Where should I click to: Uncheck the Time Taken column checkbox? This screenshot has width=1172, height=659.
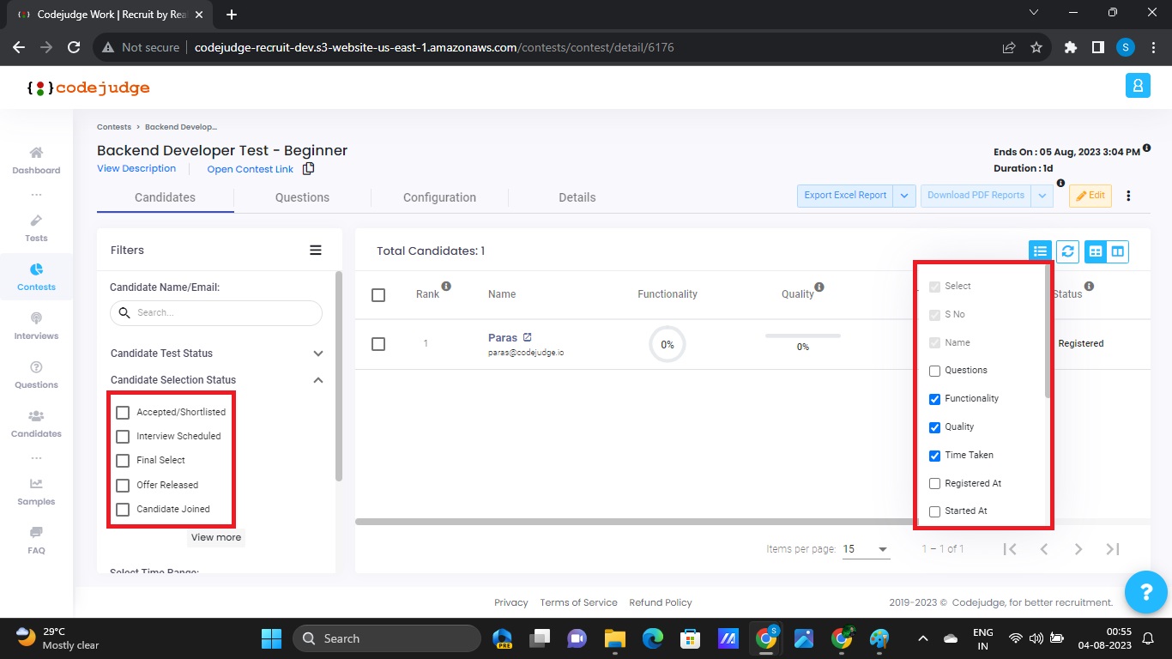click(935, 456)
